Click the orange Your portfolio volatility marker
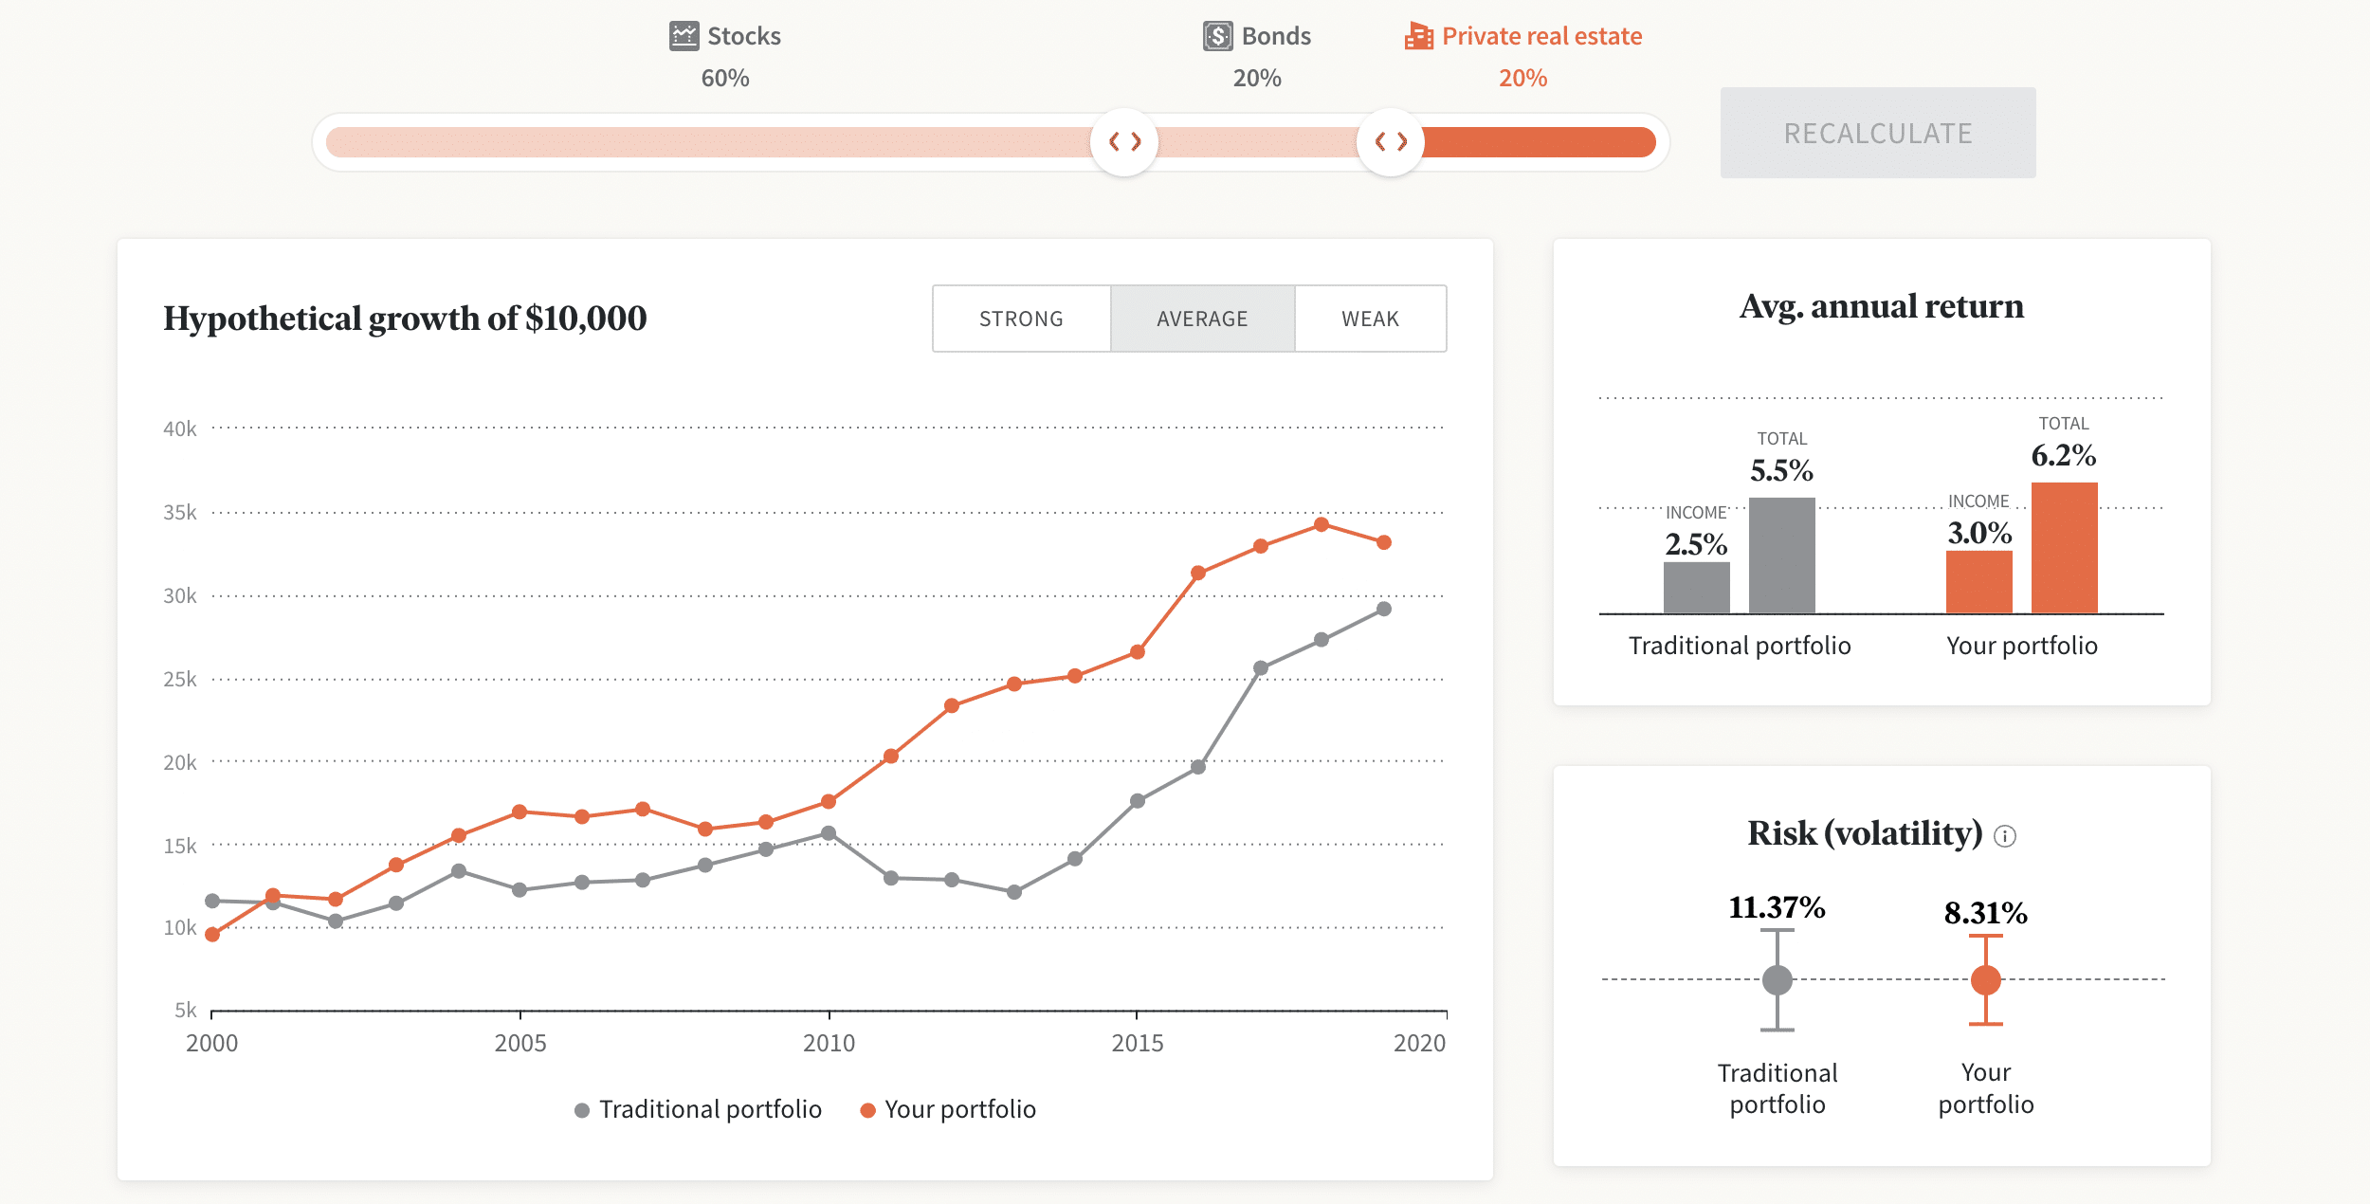 tap(1986, 979)
